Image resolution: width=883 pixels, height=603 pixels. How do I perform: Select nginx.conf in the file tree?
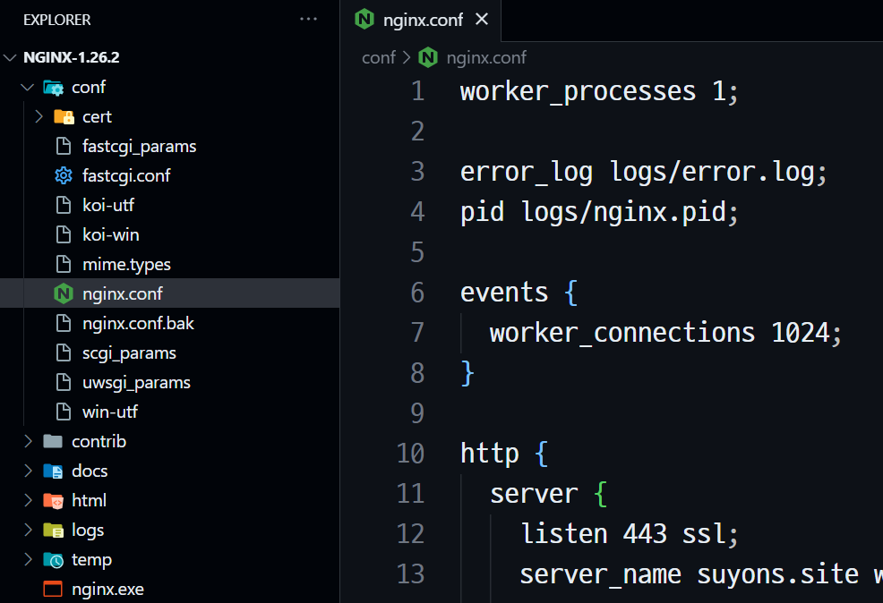[x=169, y=293]
